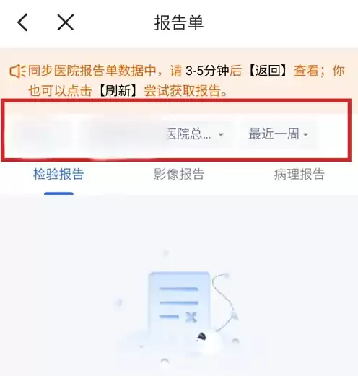Screen dimensions: 358x376
Task: Tap the orange speaker announcement icon
Action: point(17,71)
